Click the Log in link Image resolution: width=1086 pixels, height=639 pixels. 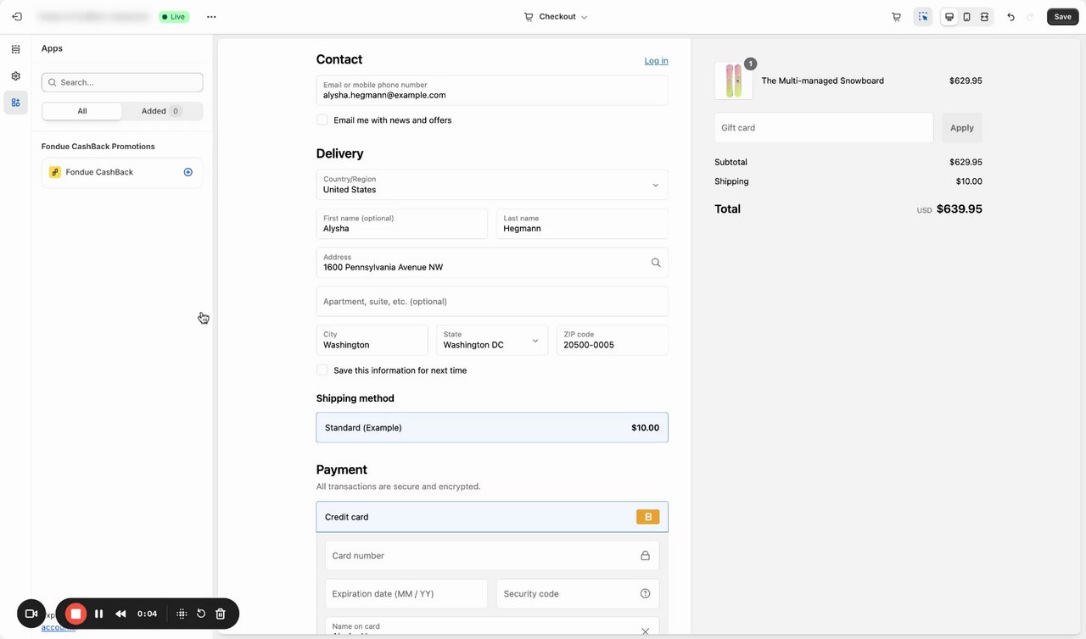[x=656, y=61]
